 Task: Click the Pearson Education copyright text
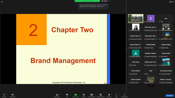point(69,82)
